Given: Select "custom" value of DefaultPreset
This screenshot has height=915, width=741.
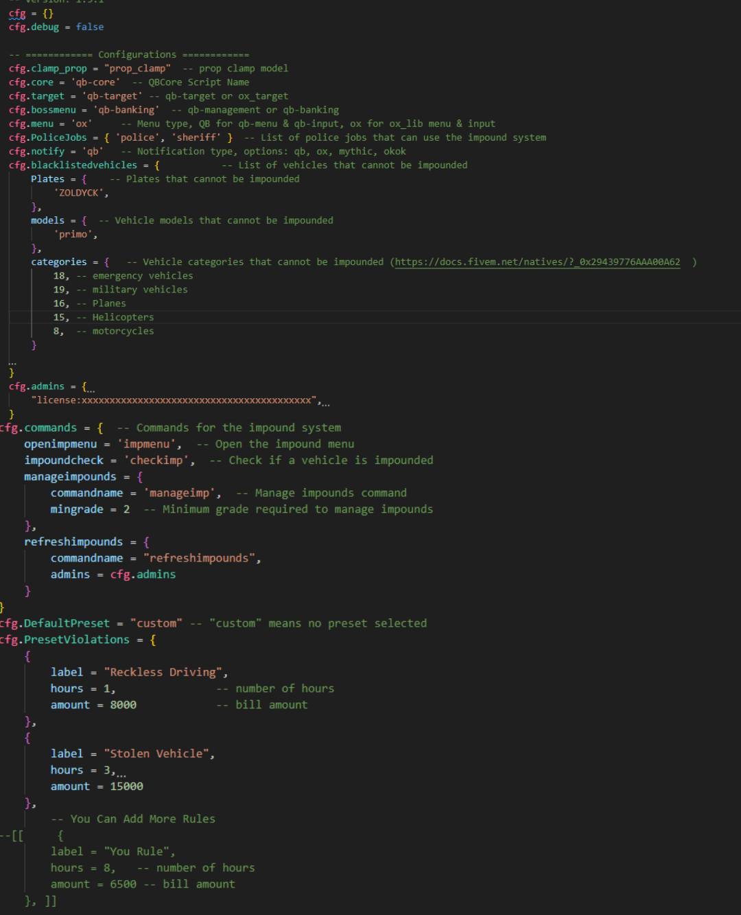Looking at the screenshot, I should (x=156, y=623).
